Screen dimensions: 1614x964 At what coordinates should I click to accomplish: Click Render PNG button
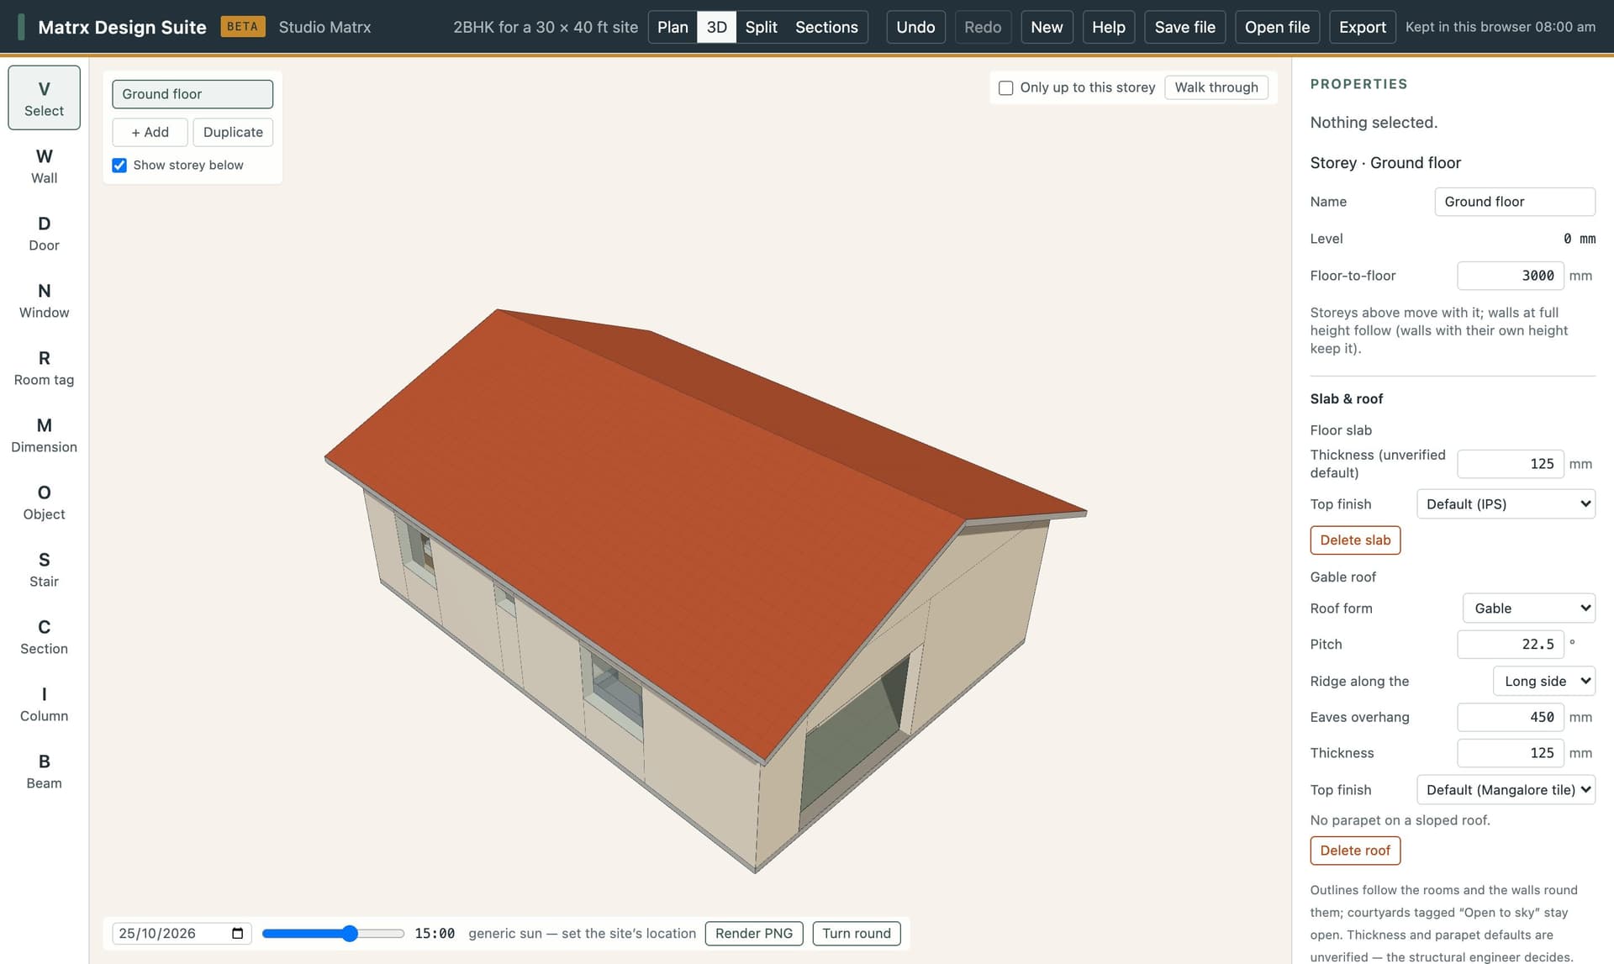coord(754,933)
